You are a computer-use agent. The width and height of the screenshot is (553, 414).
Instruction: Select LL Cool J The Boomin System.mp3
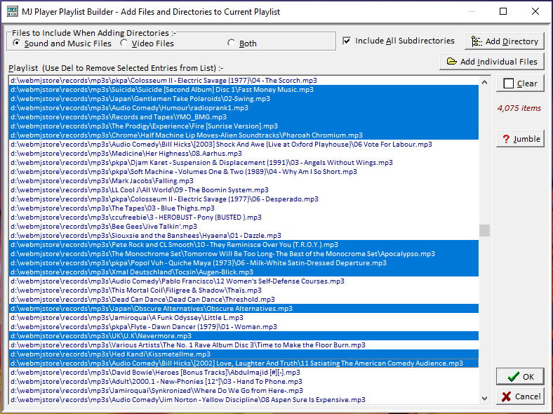click(244, 190)
